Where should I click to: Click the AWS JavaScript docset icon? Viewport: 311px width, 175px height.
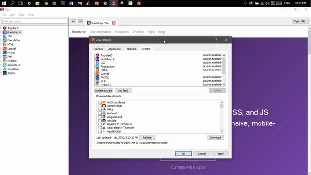(104, 102)
